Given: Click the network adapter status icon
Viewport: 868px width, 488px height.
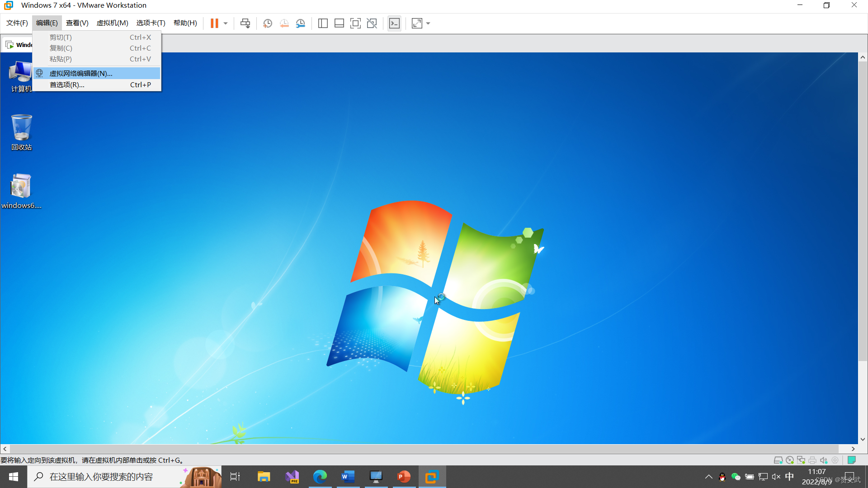Looking at the screenshot, I should tap(801, 460).
